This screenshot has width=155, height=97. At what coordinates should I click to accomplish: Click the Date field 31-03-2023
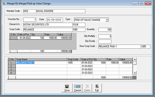point(55,20)
